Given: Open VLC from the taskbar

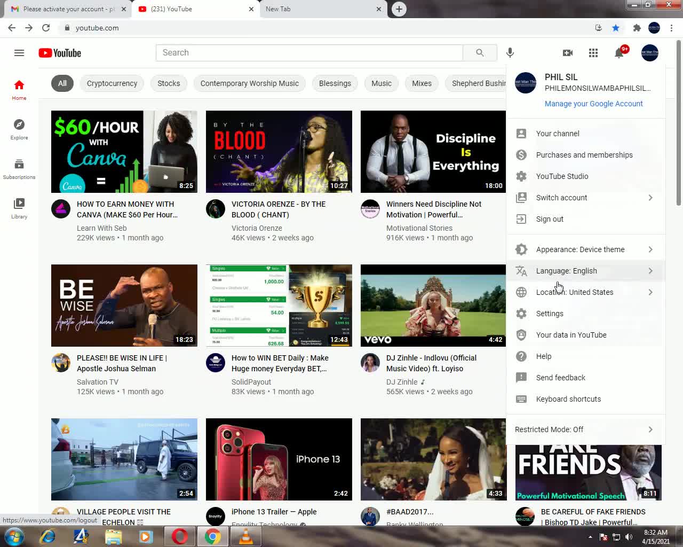Looking at the screenshot, I should (246, 536).
